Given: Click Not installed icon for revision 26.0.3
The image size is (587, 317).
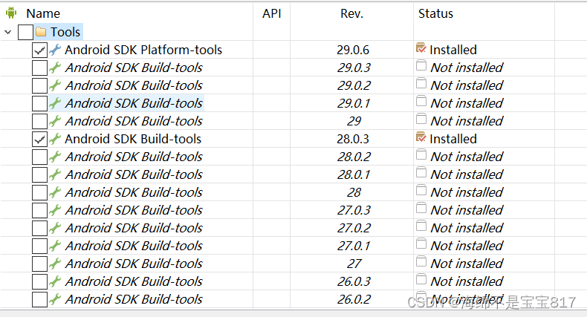Looking at the screenshot, I should pos(421,280).
